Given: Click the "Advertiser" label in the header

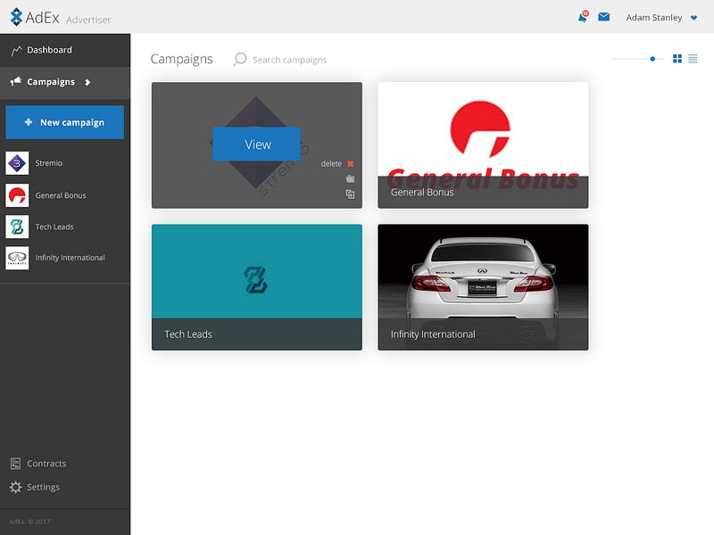Looking at the screenshot, I should pyautogui.click(x=88, y=20).
